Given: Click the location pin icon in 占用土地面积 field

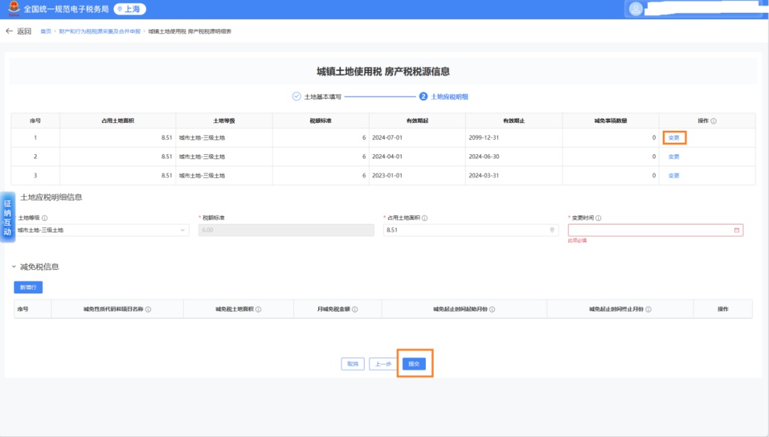Looking at the screenshot, I should coord(552,230).
